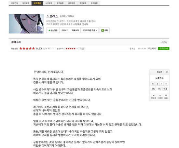
Task: Click the 아래로 down-arrow icon
Action: pos(160,95)
